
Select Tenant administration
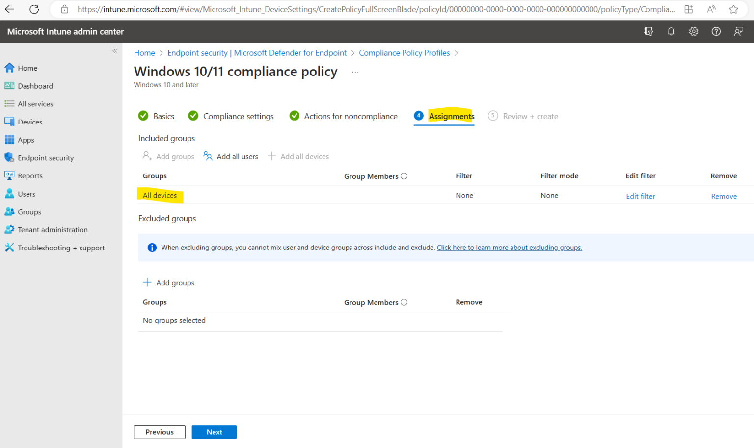point(51,229)
